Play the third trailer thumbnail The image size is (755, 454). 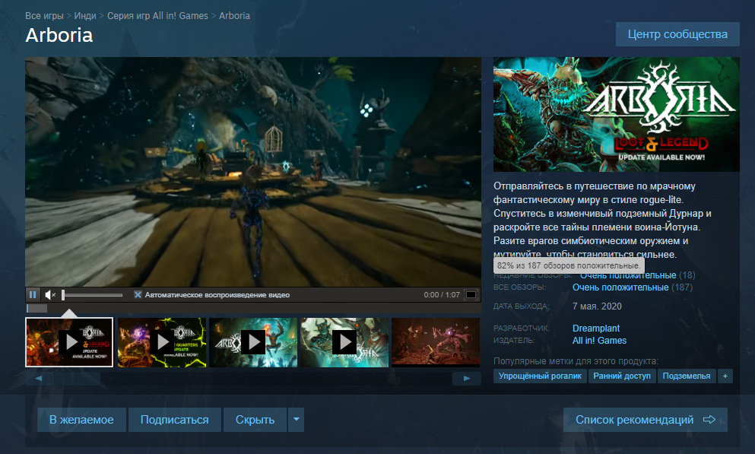[253, 342]
